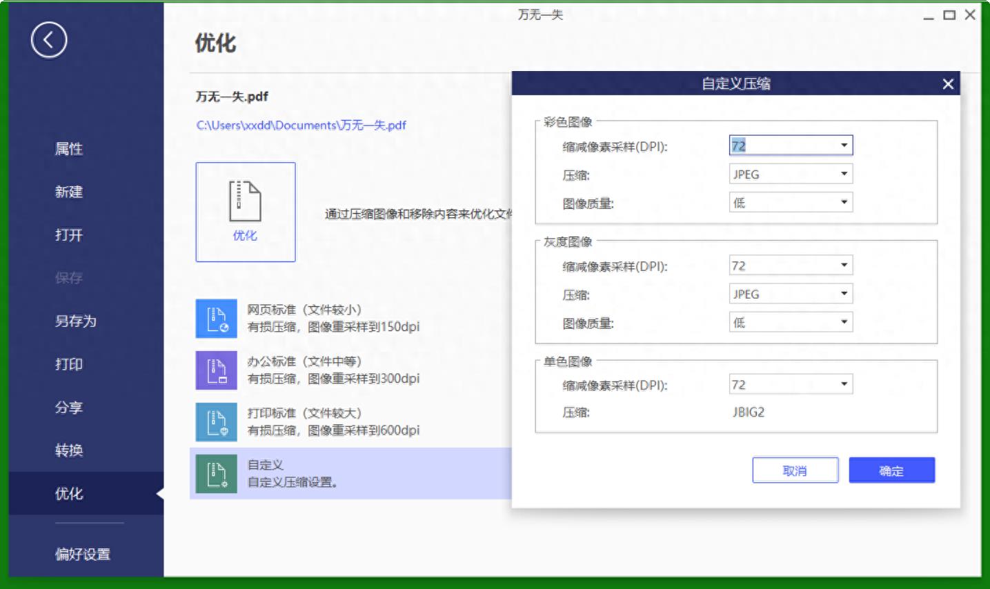Click the 自定义压缩 dialog title
The width and height of the screenshot is (990, 589).
tap(736, 84)
